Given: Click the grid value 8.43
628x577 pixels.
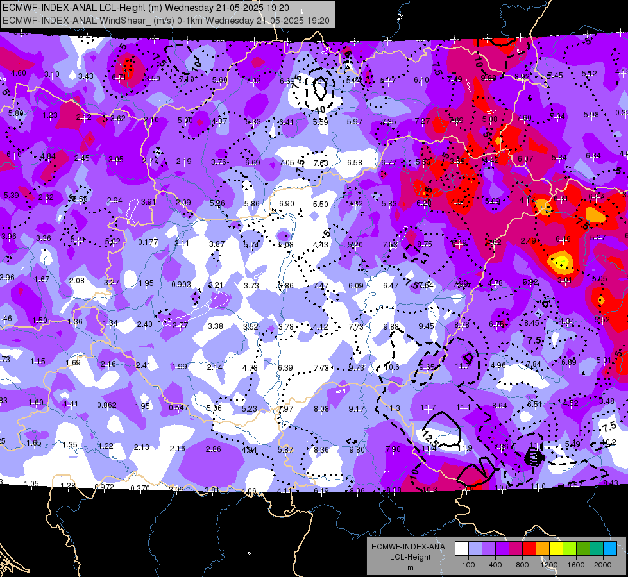Looking at the screenshot, I should click(x=611, y=483).
